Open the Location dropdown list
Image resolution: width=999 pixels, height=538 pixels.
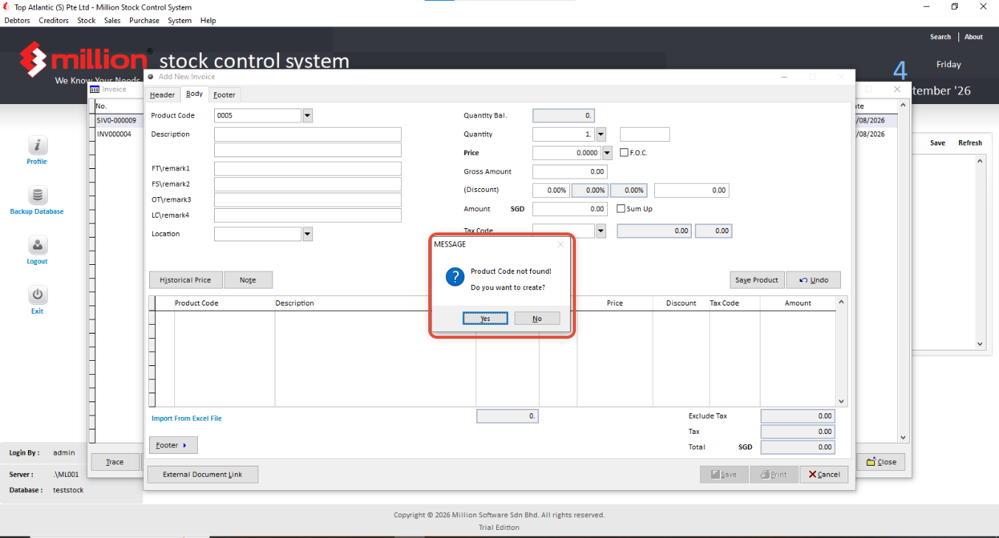(308, 234)
